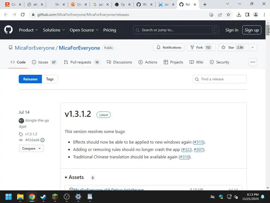Open commit 4f2dad4 link
Viewport: 270px width, 203px height.
pyautogui.click(x=32, y=140)
